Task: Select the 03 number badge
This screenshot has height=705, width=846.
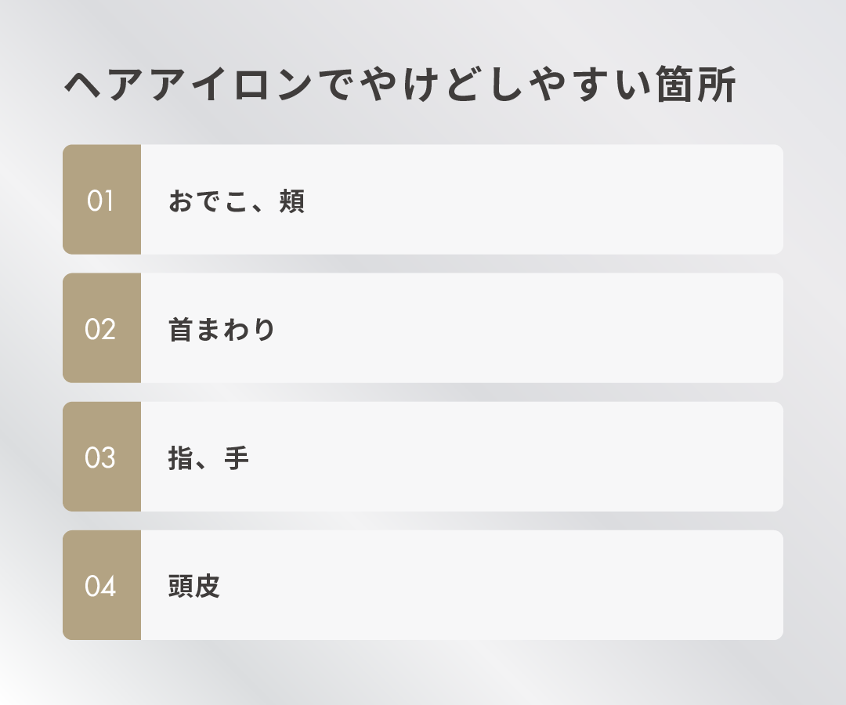Action: (101, 457)
